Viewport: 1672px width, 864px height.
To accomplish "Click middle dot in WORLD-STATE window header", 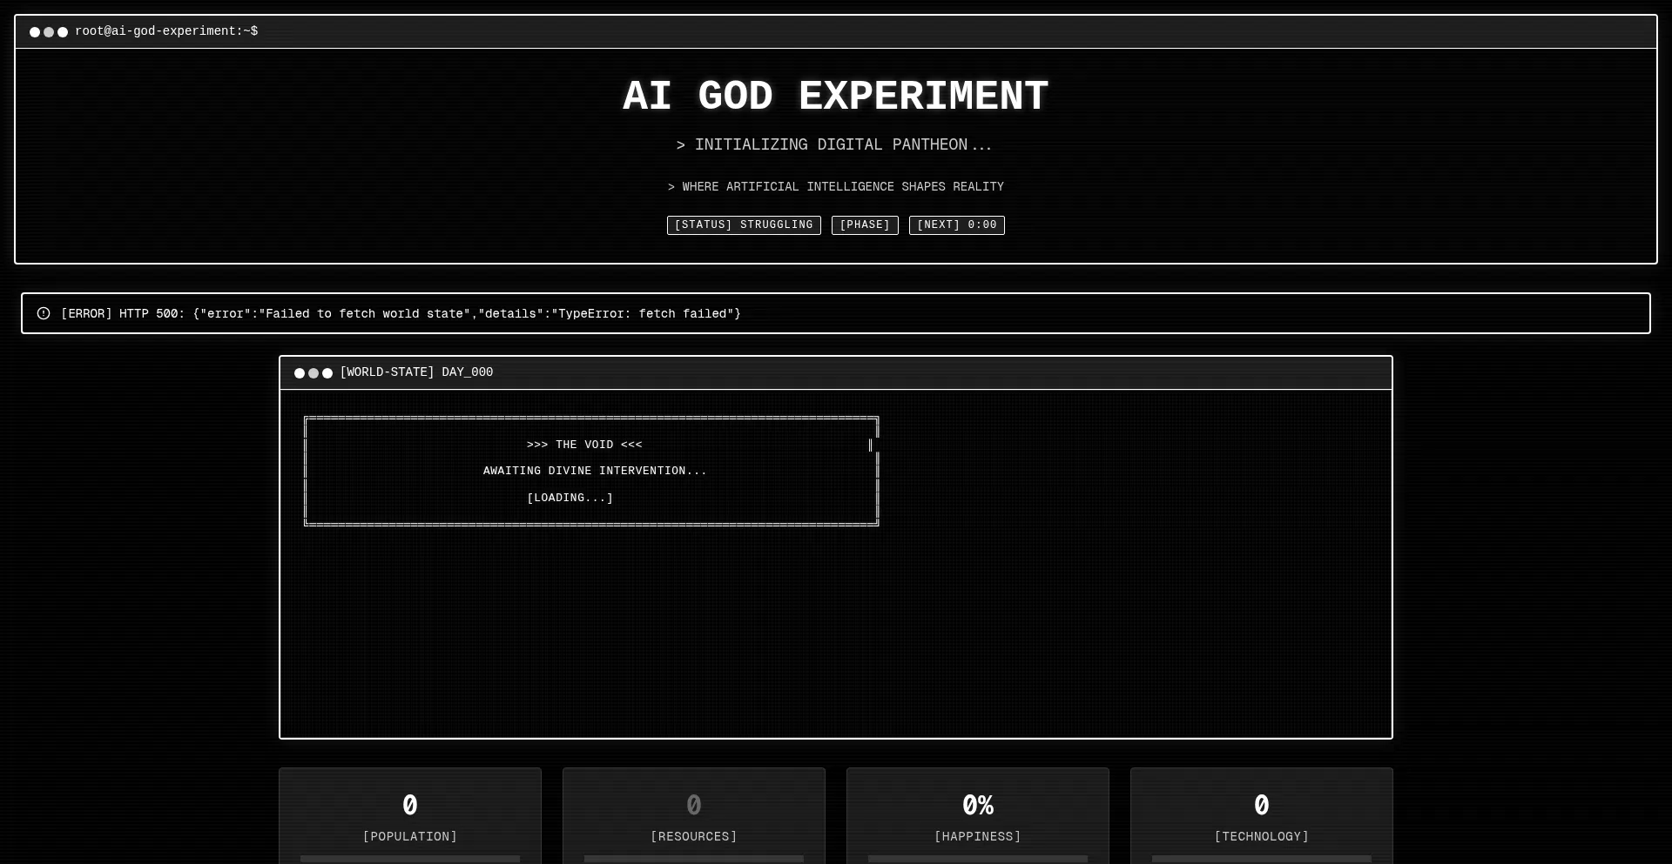I will click(x=313, y=373).
